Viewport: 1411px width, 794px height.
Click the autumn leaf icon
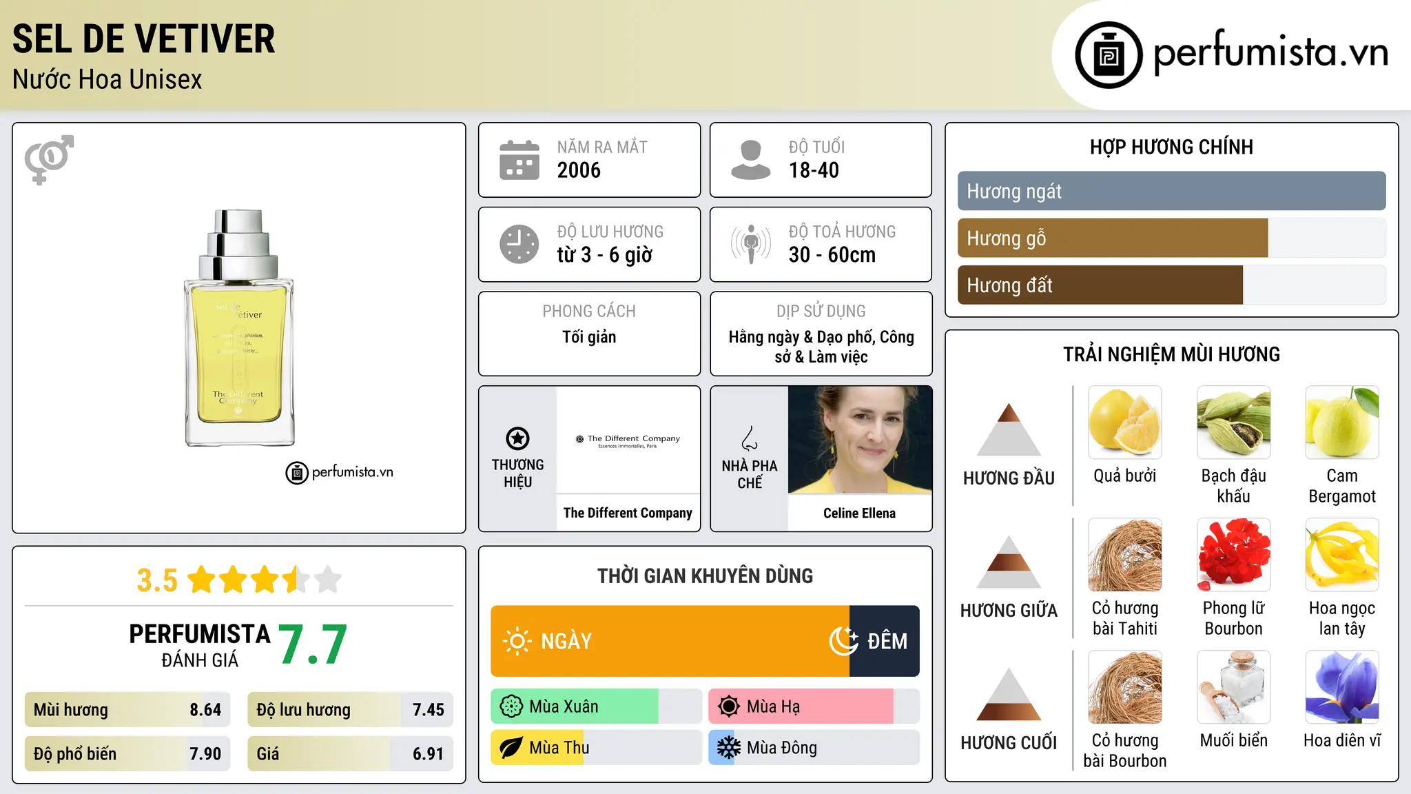511,748
